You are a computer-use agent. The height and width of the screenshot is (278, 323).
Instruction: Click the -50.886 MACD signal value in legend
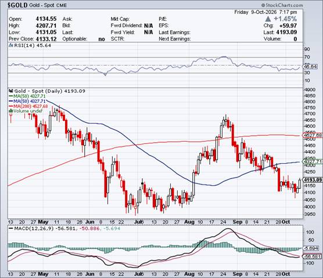89,229
